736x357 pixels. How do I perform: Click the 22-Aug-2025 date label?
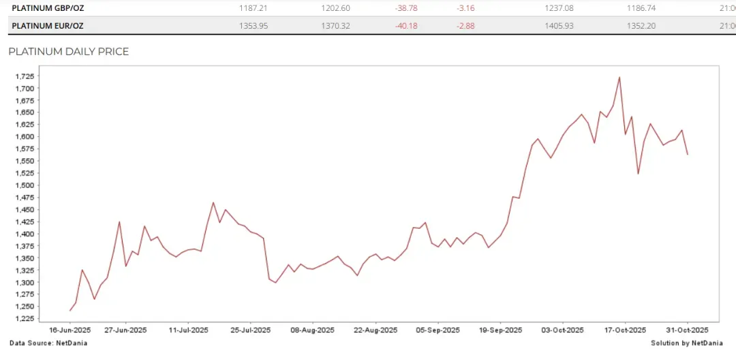pyautogui.click(x=375, y=330)
